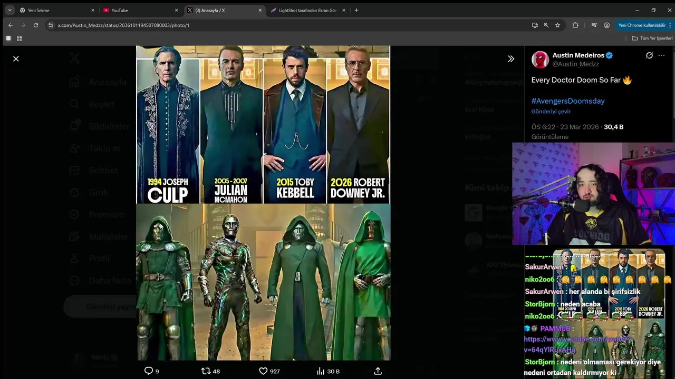The width and height of the screenshot is (675, 379).
Task: Switch to the LightShot browser tab
Action: [x=308, y=10]
